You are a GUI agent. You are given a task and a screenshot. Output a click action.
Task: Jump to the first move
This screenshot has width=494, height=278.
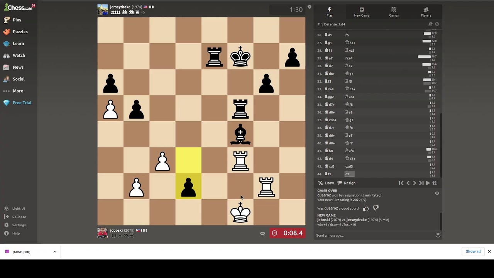(x=401, y=183)
